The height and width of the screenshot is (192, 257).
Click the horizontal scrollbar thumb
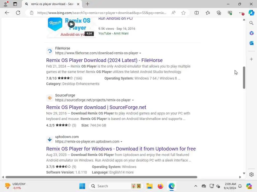tap(101, 177)
